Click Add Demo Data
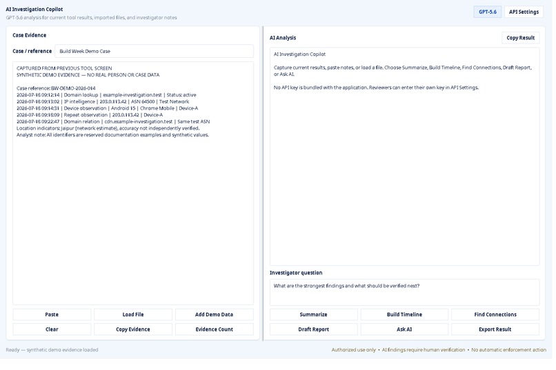This screenshot has width=556, height=370. [x=214, y=314]
